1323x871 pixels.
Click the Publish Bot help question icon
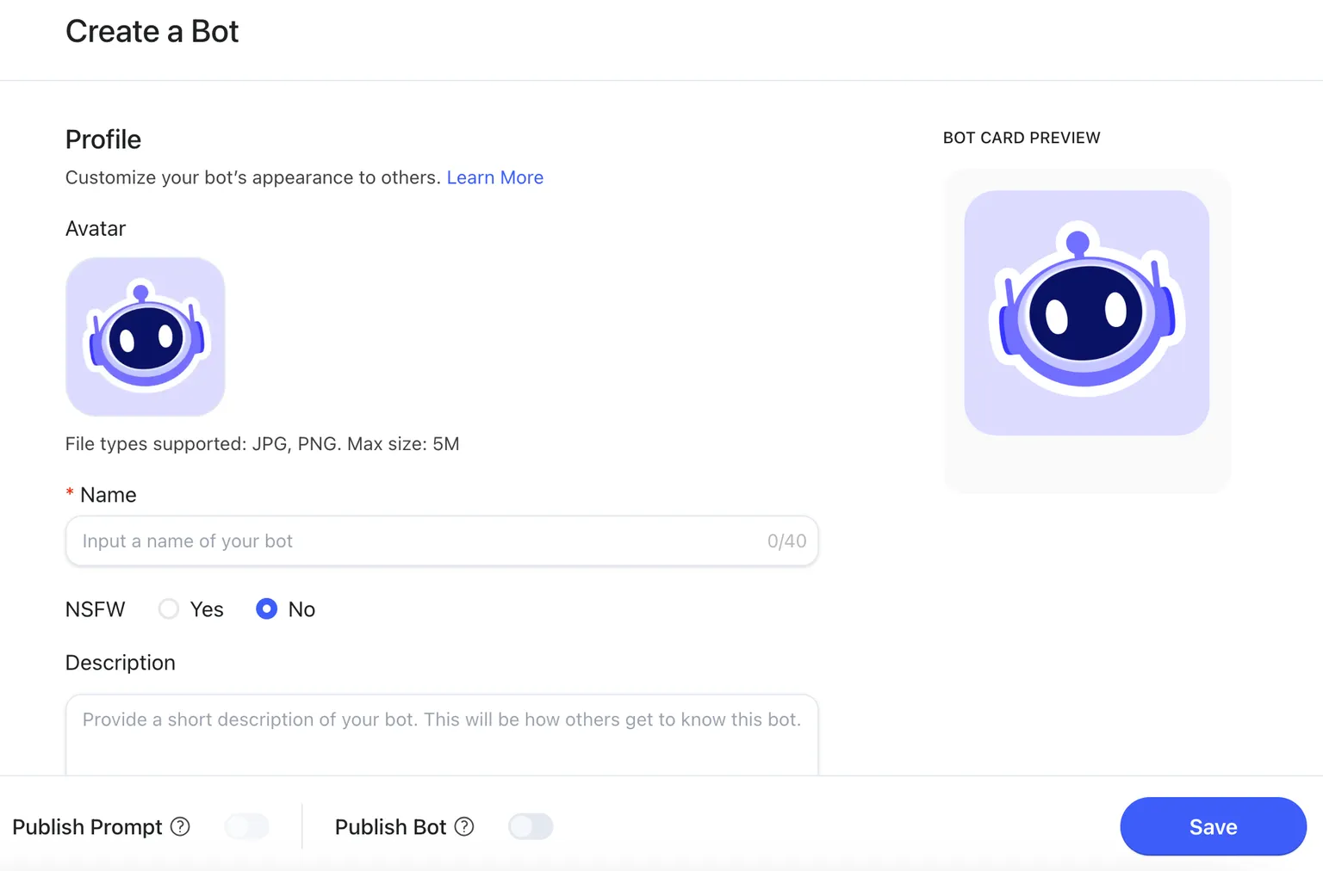click(464, 827)
